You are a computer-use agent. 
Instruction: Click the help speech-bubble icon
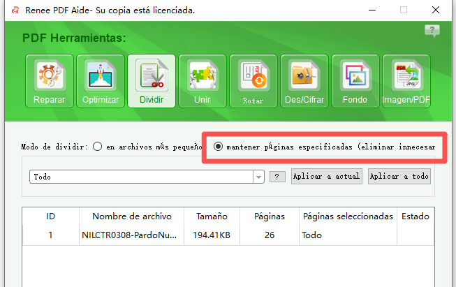432,31
